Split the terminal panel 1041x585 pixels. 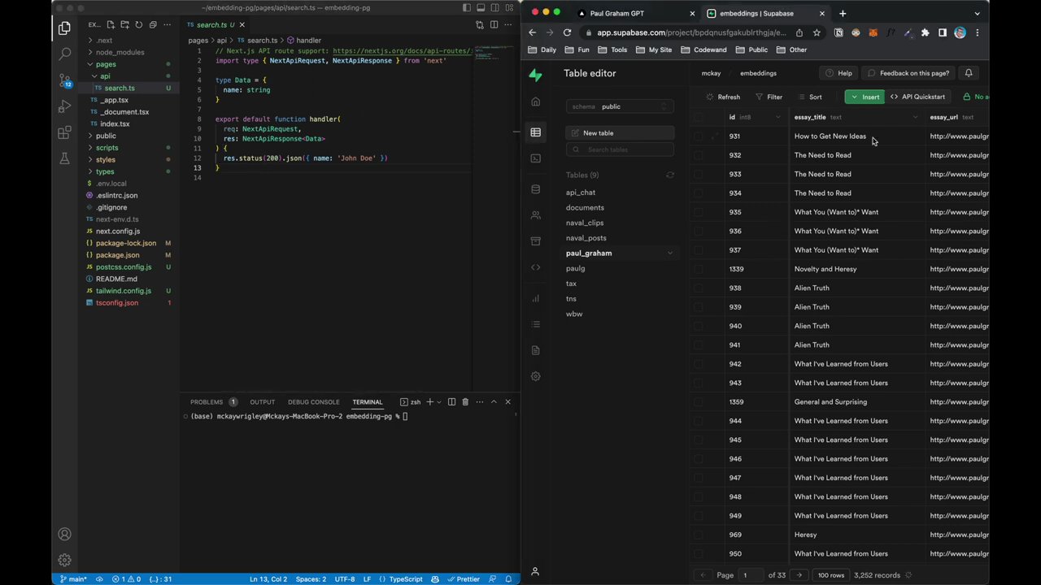coord(451,401)
